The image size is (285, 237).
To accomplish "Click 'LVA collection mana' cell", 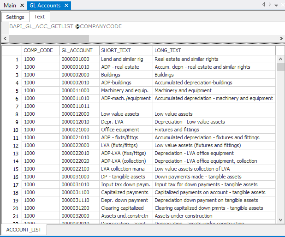I will point(126,169).
